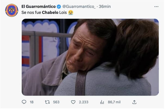Screen dimensions: 165x109
Task: Click the 563 retweets count
Action: (x=56, y=102)
